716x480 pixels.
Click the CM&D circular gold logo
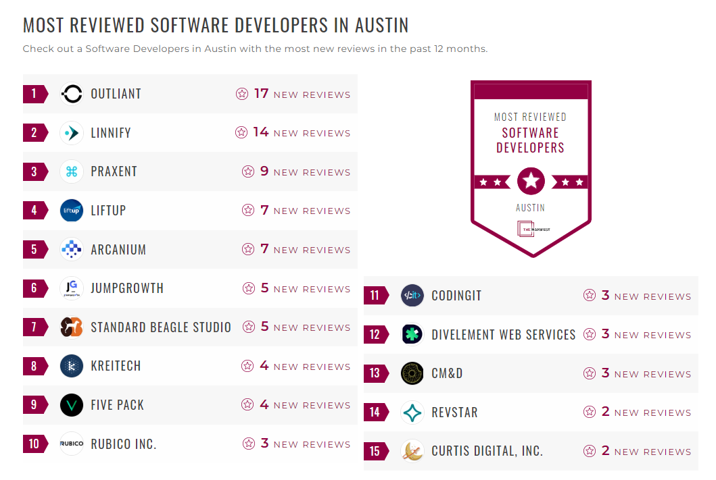[x=412, y=373]
